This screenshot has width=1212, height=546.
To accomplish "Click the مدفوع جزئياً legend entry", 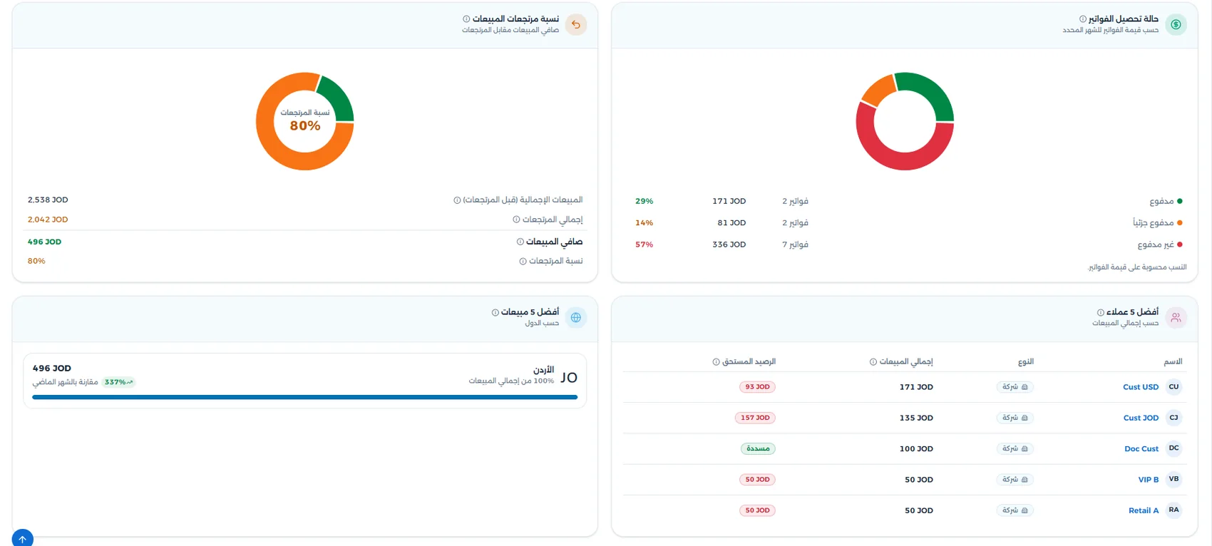I will click(x=1157, y=223).
